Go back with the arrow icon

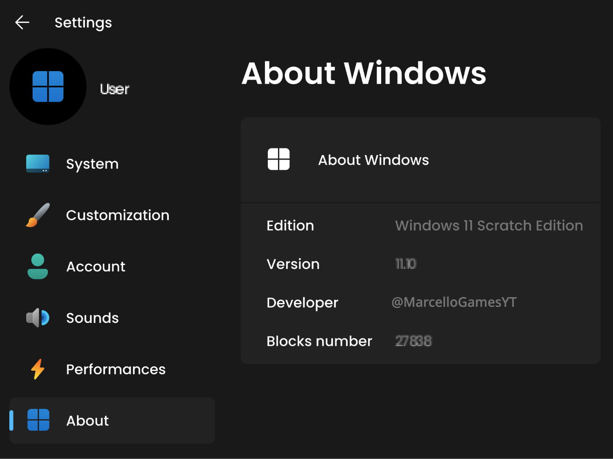(22, 22)
